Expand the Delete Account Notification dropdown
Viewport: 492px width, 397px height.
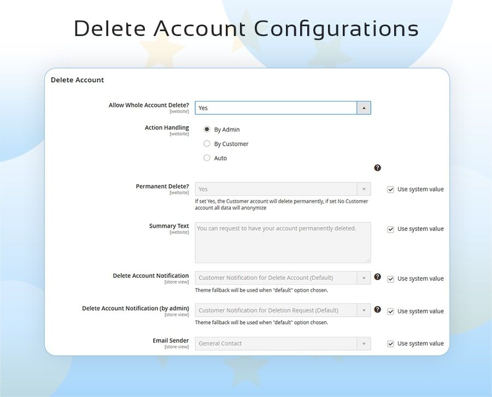coord(282,278)
